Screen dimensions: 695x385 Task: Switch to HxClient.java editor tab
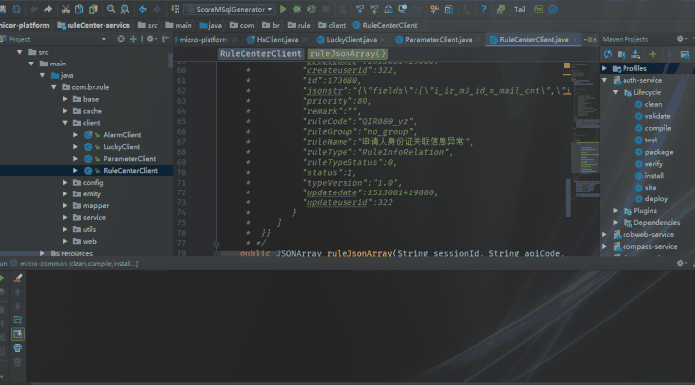pos(277,40)
